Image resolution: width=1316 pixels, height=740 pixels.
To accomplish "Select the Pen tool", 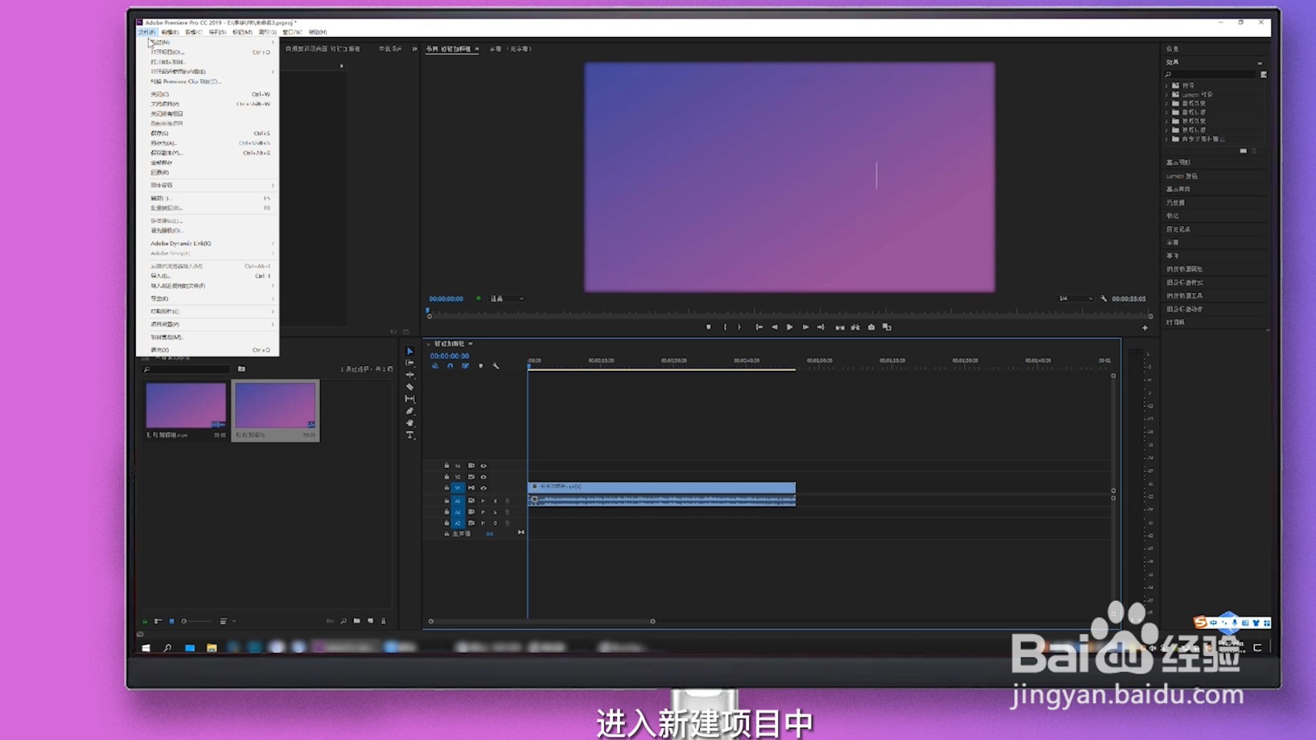I will tap(410, 411).
